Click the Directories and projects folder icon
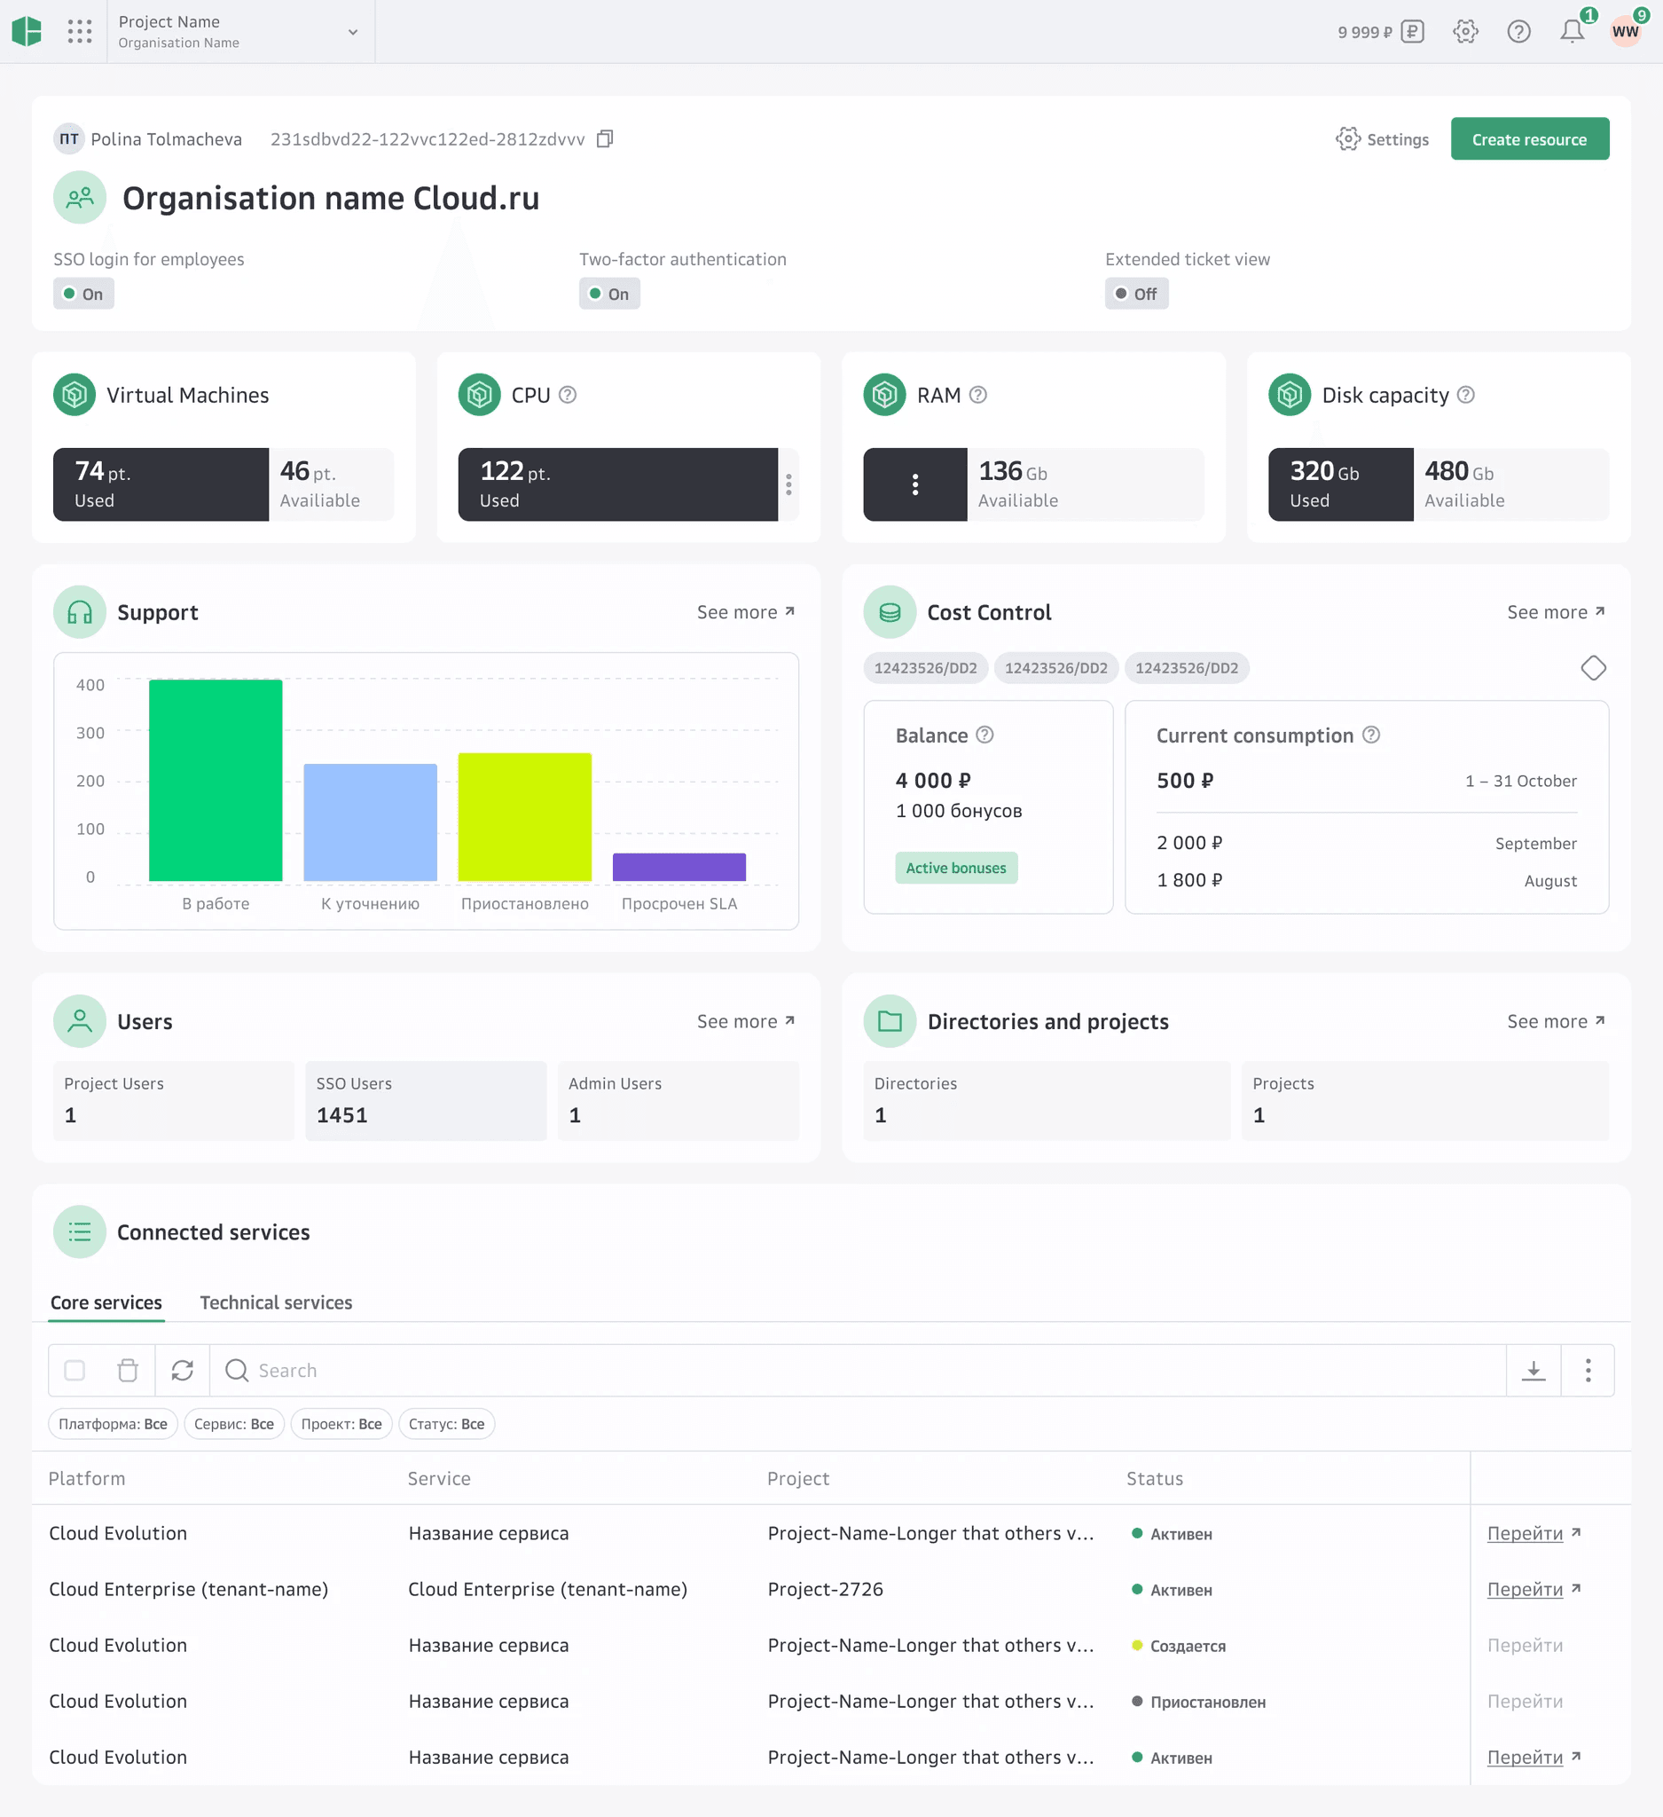1663x1817 pixels. pyautogui.click(x=890, y=1021)
